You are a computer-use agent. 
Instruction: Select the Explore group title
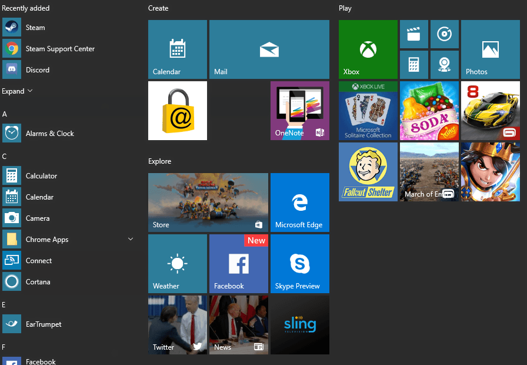point(159,161)
